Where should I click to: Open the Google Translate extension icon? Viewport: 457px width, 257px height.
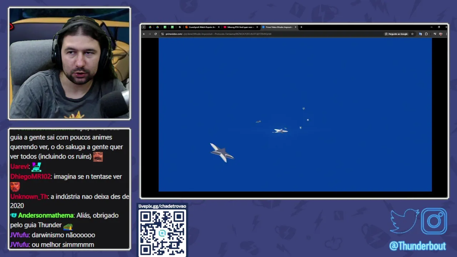point(420,34)
